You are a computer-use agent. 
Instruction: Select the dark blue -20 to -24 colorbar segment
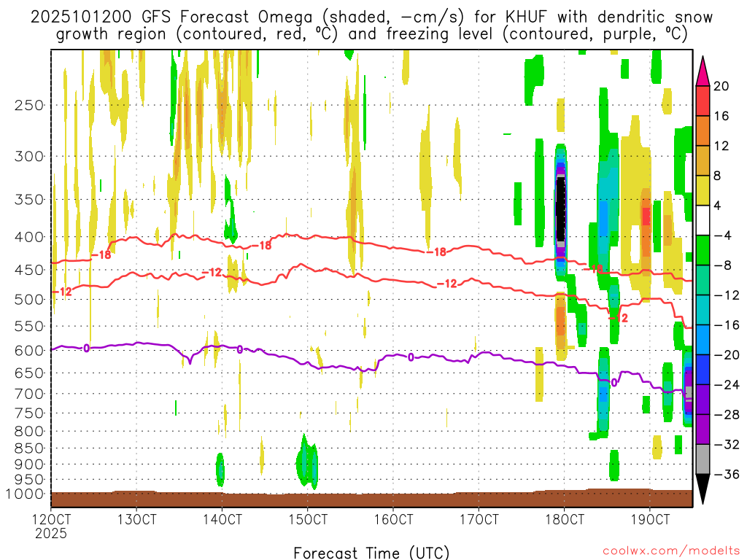coord(703,370)
